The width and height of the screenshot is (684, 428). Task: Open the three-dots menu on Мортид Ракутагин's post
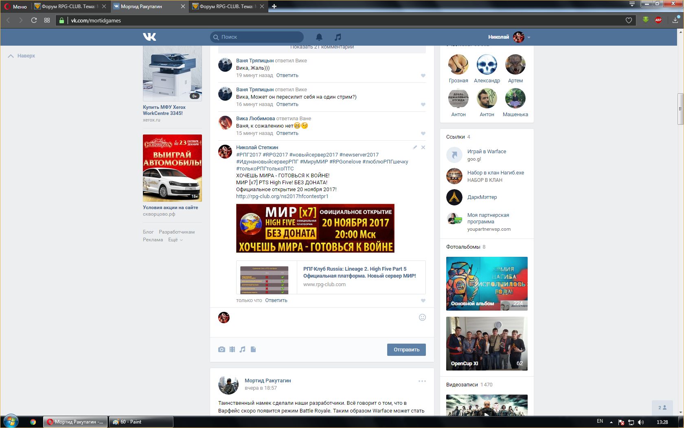422,381
